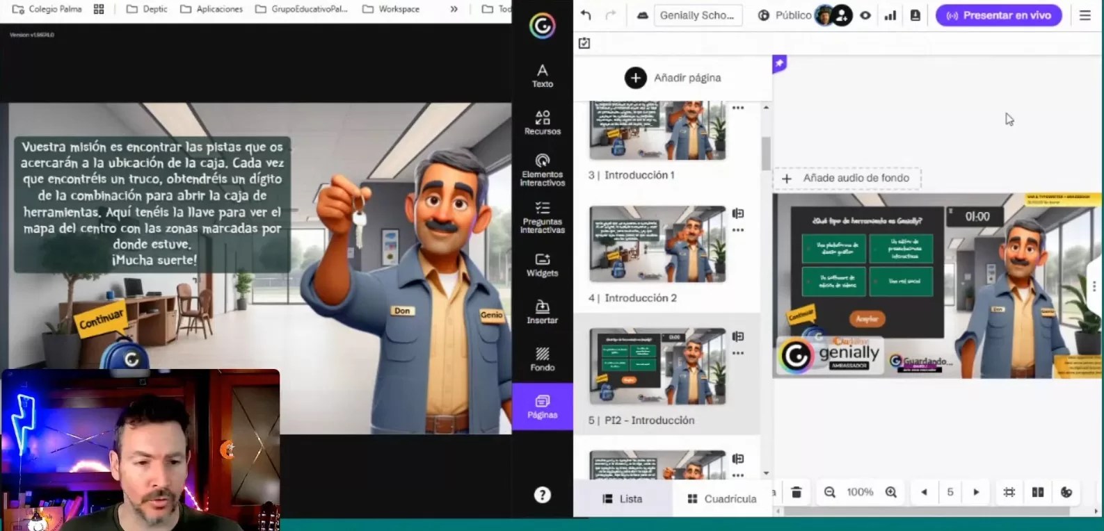Add a collaborator with the person-plus icon
The width and height of the screenshot is (1104, 531).
point(842,15)
